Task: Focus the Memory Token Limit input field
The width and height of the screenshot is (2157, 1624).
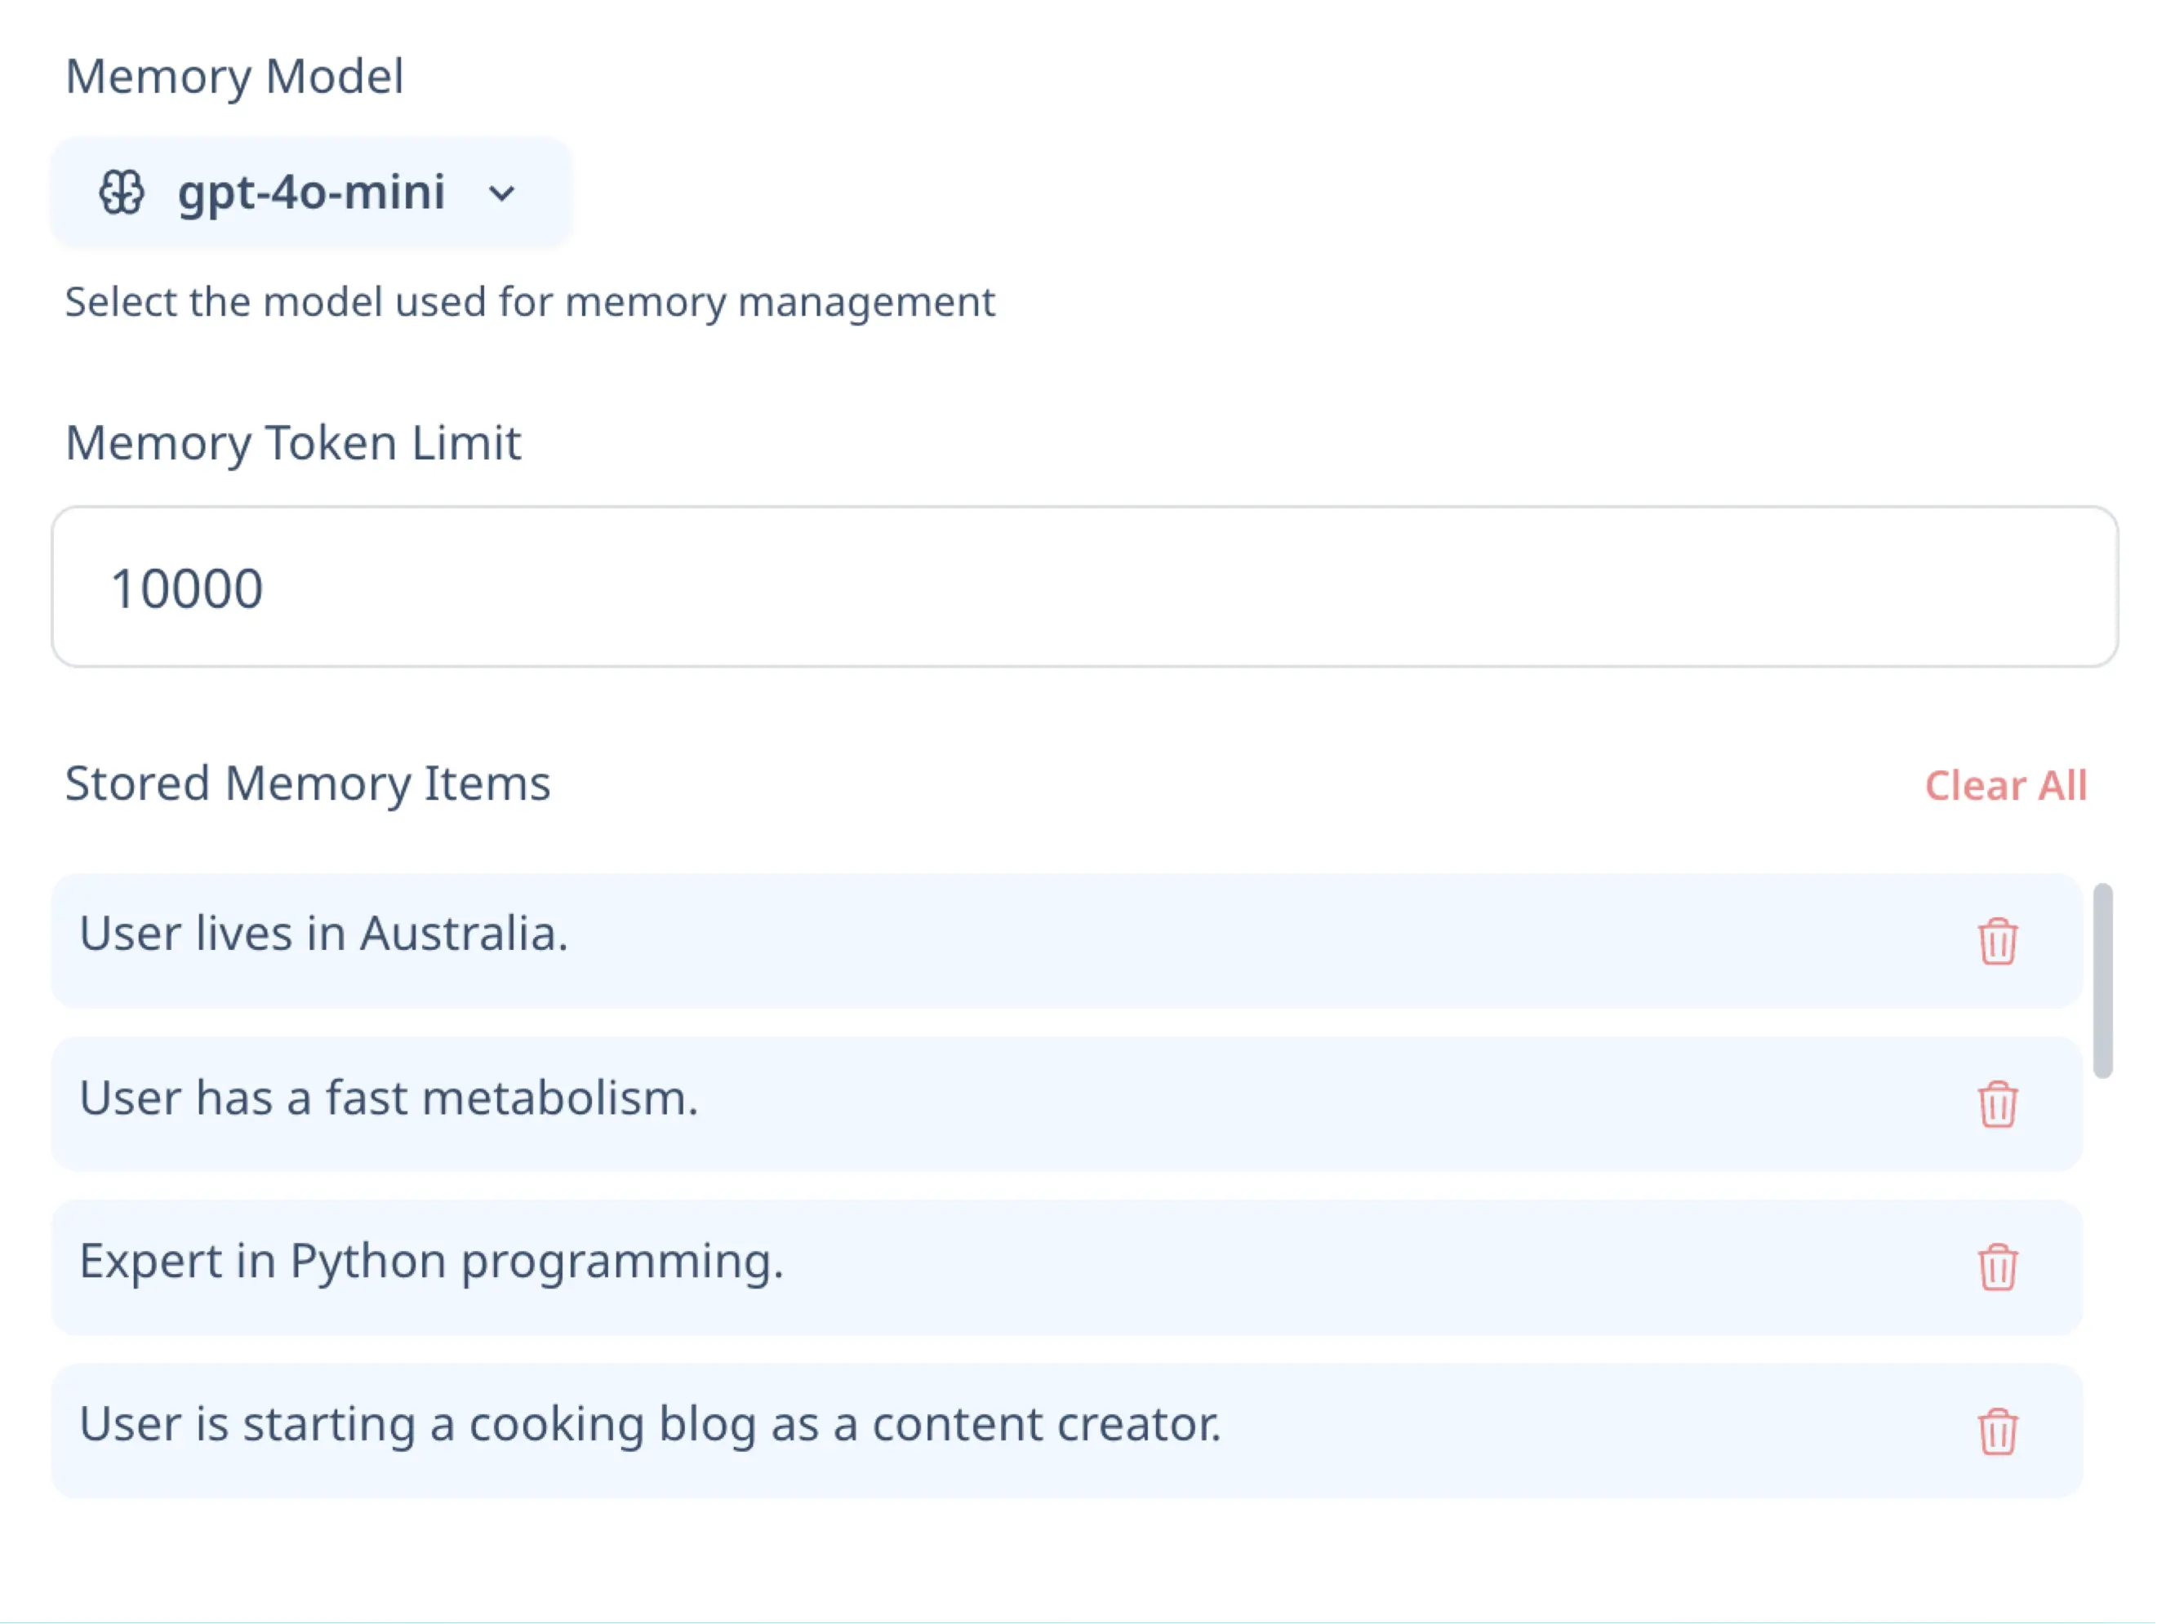Action: click(1083, 587)
